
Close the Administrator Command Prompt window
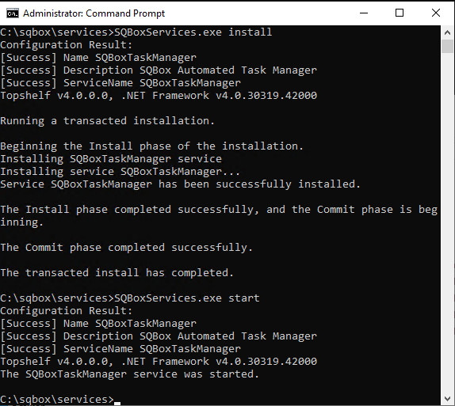[x=436, y=13]
